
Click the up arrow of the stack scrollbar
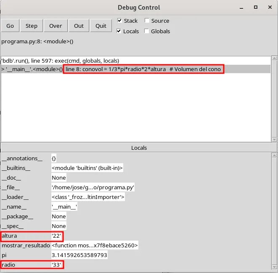point(275,58)
